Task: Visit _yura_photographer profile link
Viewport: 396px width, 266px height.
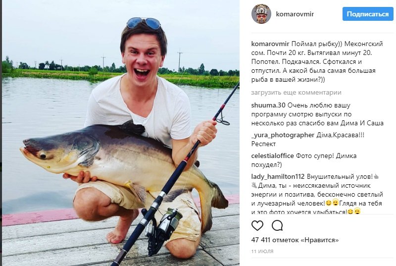Action: 283,135
